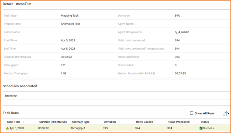Click the warning icon on the Apr 5 run

(x=7, y=128)
